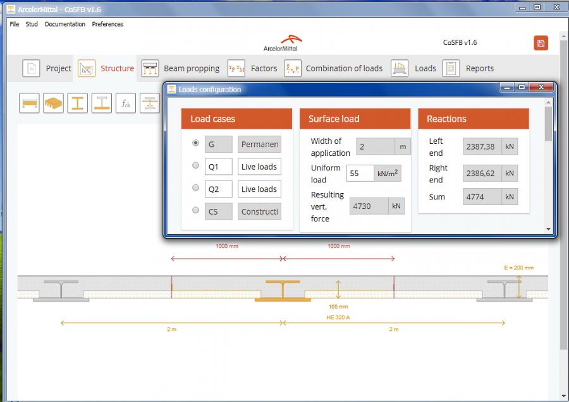This screenshot has width=569, height=402.
Task: Click the main window scrollbar up arrow
Action: click(563, 36)
